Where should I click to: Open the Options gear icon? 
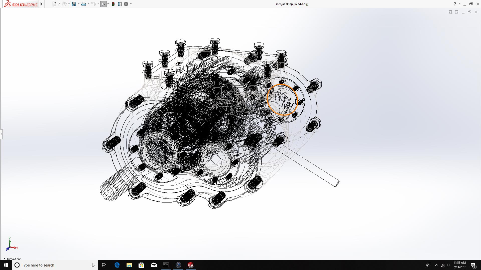(126, 4)
